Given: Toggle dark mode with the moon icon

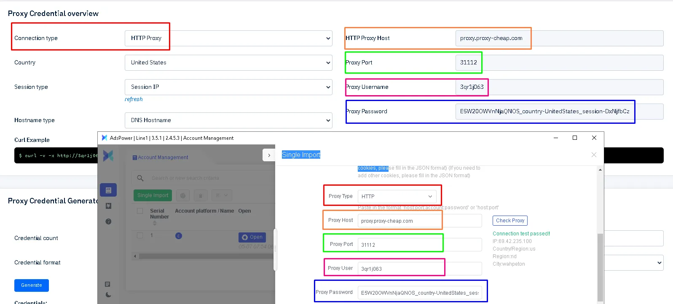Looking at the screenshot, I should point(108,295).
